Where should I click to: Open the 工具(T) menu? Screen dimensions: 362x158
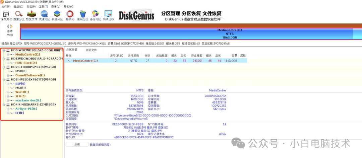pyautogui.click(x=43, y=6)
